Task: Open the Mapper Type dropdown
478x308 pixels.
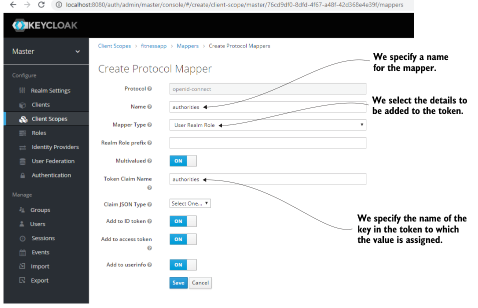Action: click(x=268, y=125)
